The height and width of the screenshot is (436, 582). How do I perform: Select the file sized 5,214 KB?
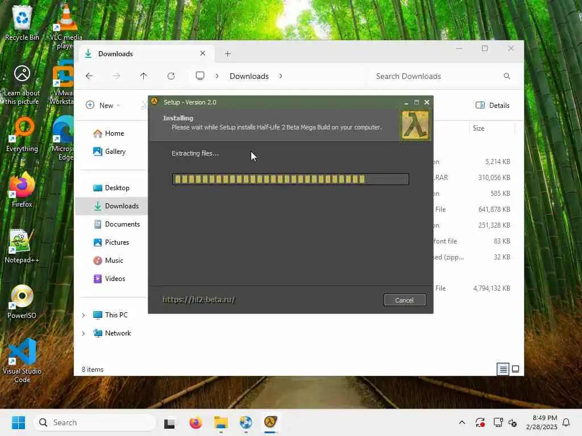pos(497,162)
